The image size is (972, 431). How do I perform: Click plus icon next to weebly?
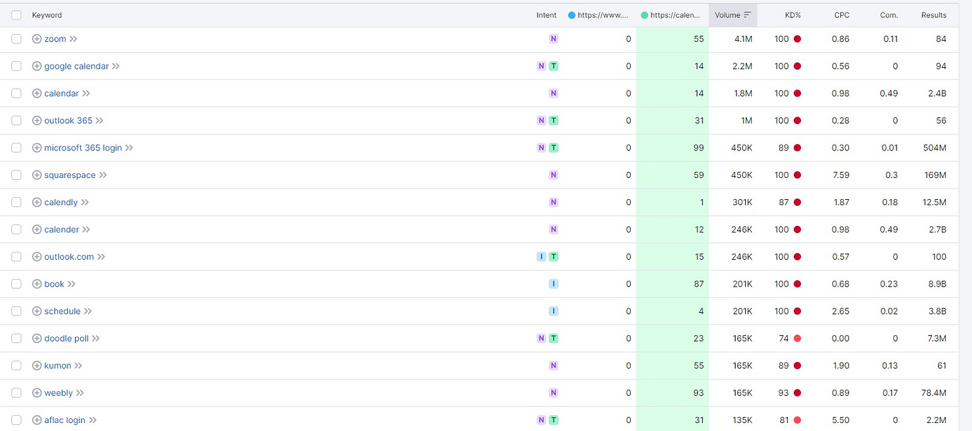[37, 393]
